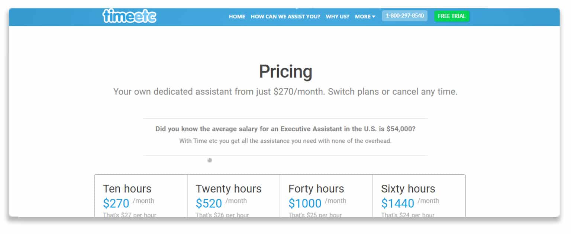Click the 1-800-297-8540 phone button
Screen dimensions: 571x234
click(405, 16)
